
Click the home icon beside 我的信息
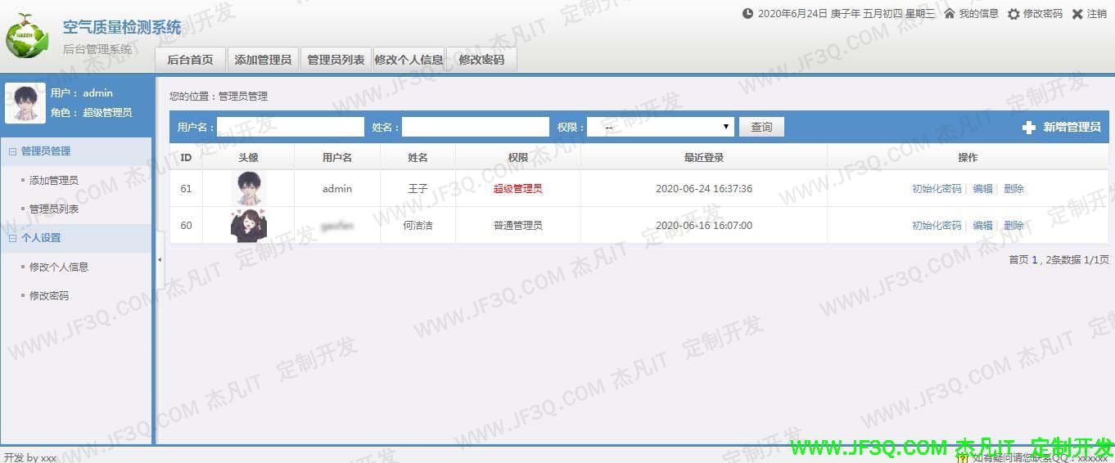[x=950, y=14]
